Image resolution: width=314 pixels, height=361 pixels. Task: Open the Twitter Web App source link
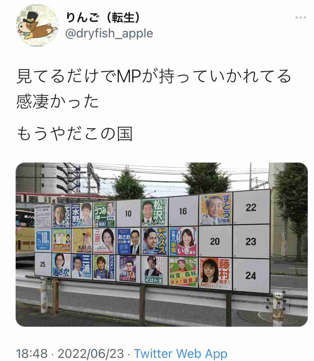point(181,354)
